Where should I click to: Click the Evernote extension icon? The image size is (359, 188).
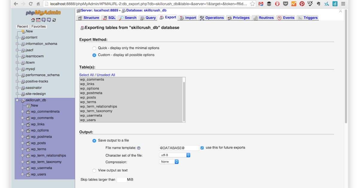(318, 4)
